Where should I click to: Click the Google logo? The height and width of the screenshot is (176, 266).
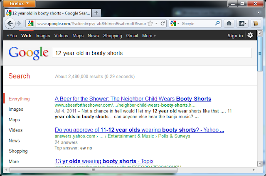(28, 53)
